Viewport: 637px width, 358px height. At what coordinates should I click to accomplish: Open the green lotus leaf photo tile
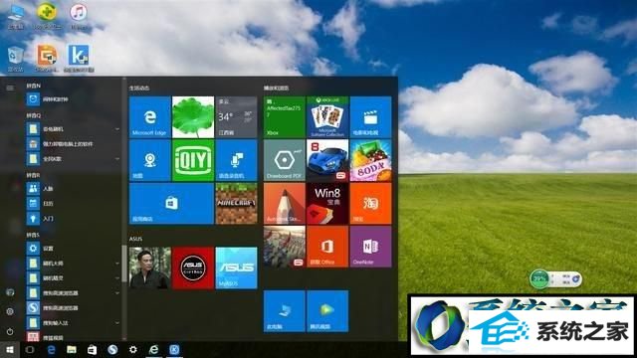(193, 117)
